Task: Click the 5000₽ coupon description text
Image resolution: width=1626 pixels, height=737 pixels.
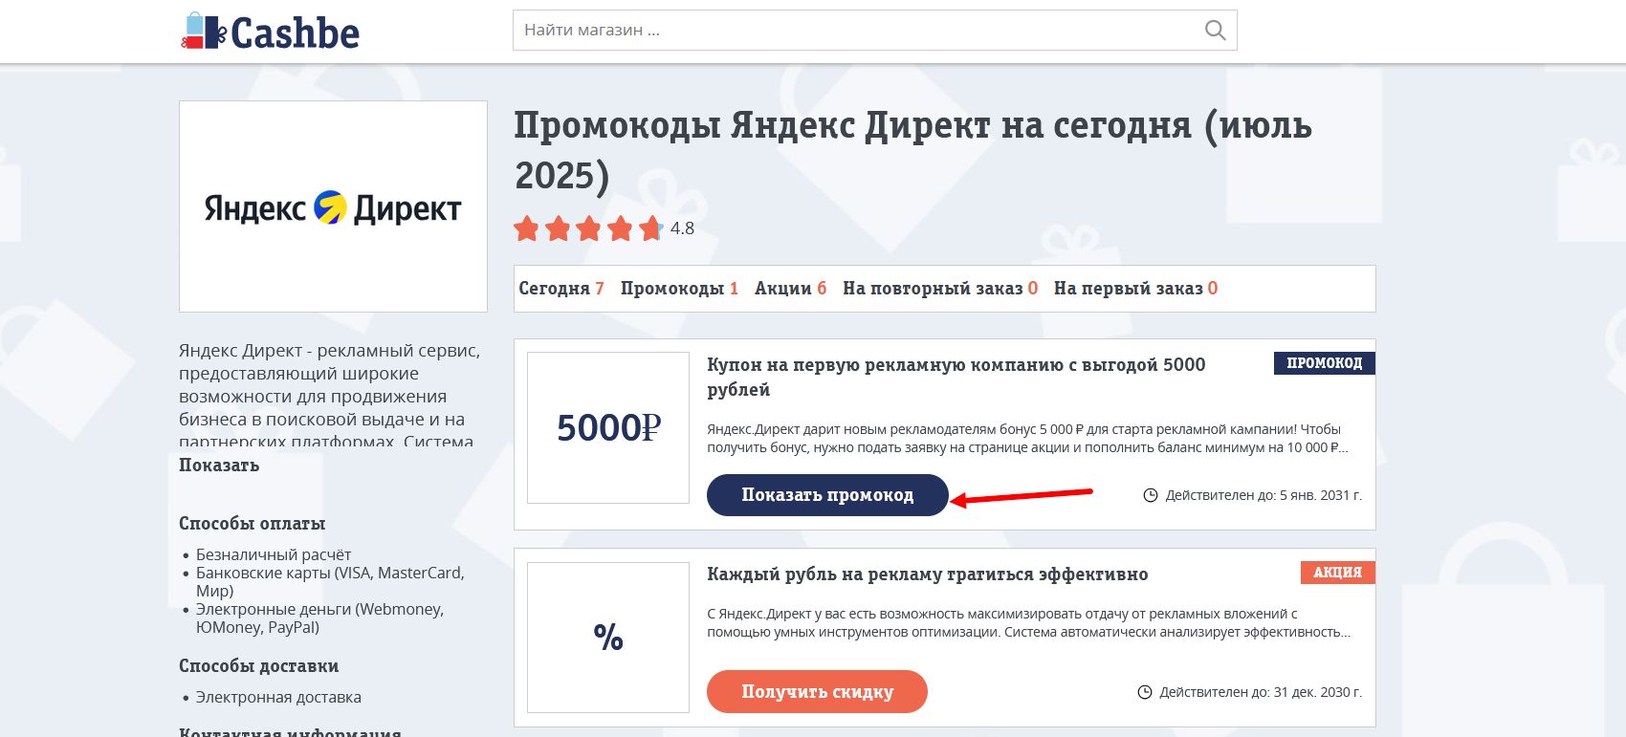Action: click(x=1028, y=438)
